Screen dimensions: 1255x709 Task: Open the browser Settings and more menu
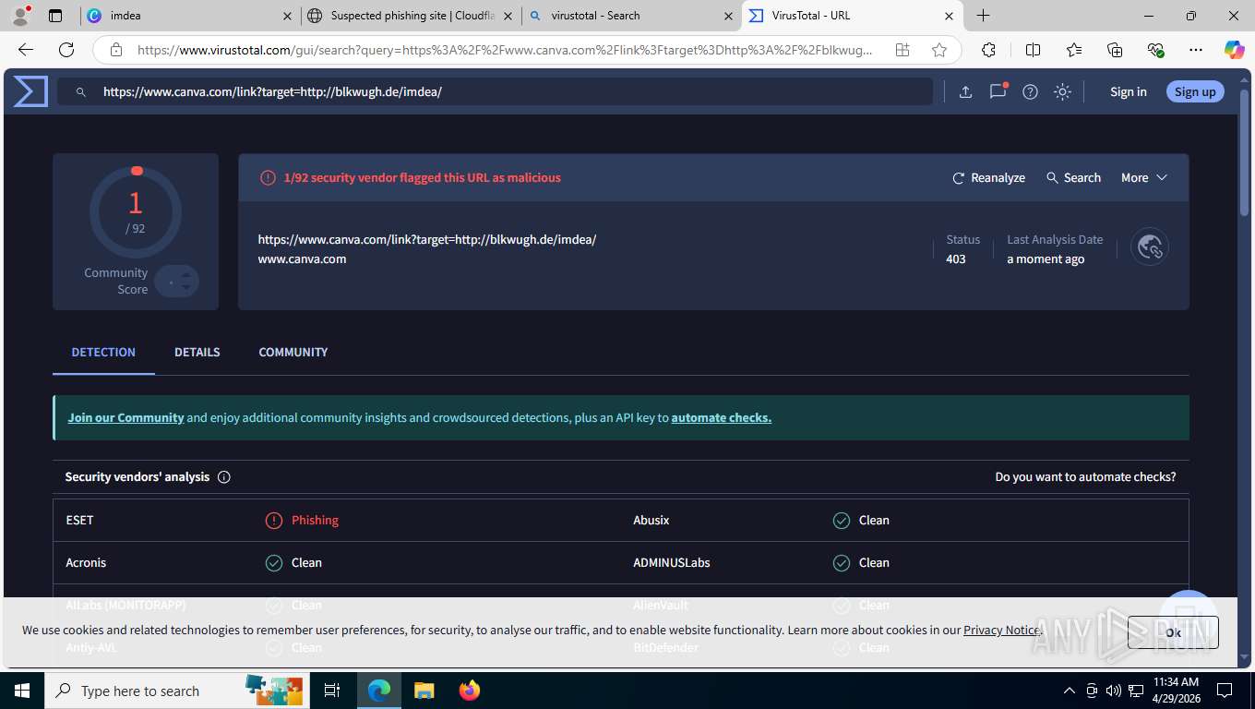click(x=1196, y=50)
